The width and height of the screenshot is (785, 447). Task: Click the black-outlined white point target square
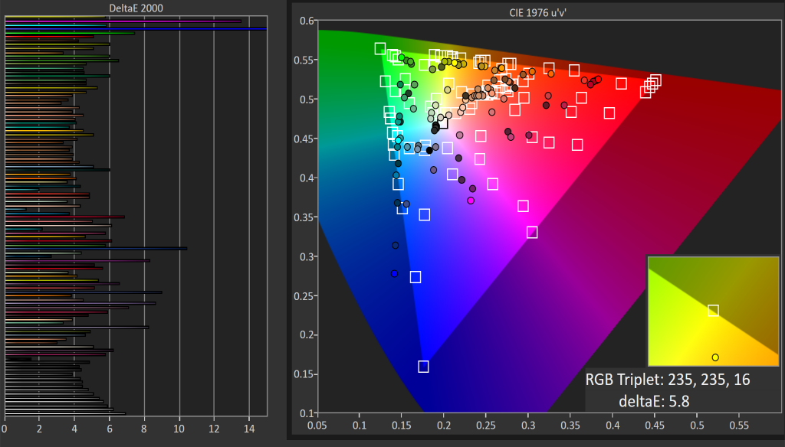(442, 122)
